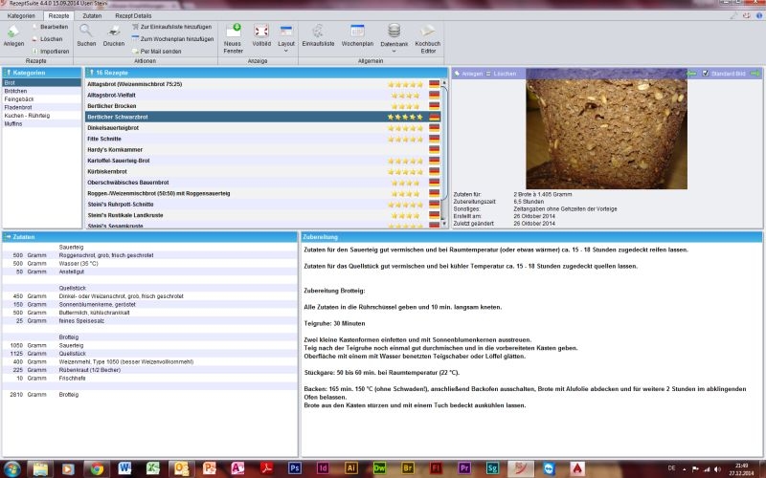The height and width of the screenshot is (478, 766).
Task: Switch to the Rezepte tab
Action: point(58,15)
